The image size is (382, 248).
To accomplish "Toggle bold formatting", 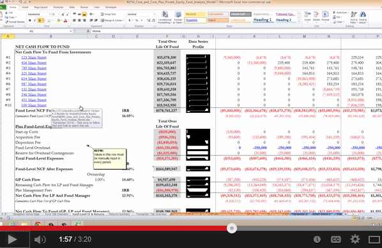I will (x=30, y=20).
